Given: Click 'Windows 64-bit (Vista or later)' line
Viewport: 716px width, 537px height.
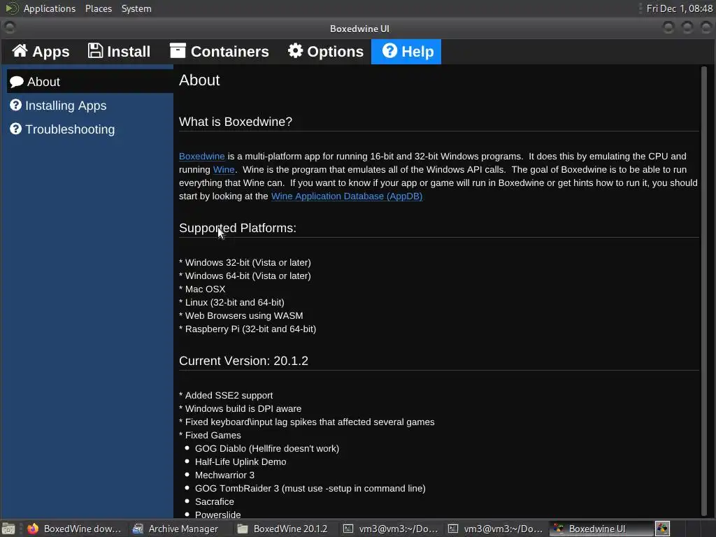Looking at the screenshot, I should click(245, 275).
